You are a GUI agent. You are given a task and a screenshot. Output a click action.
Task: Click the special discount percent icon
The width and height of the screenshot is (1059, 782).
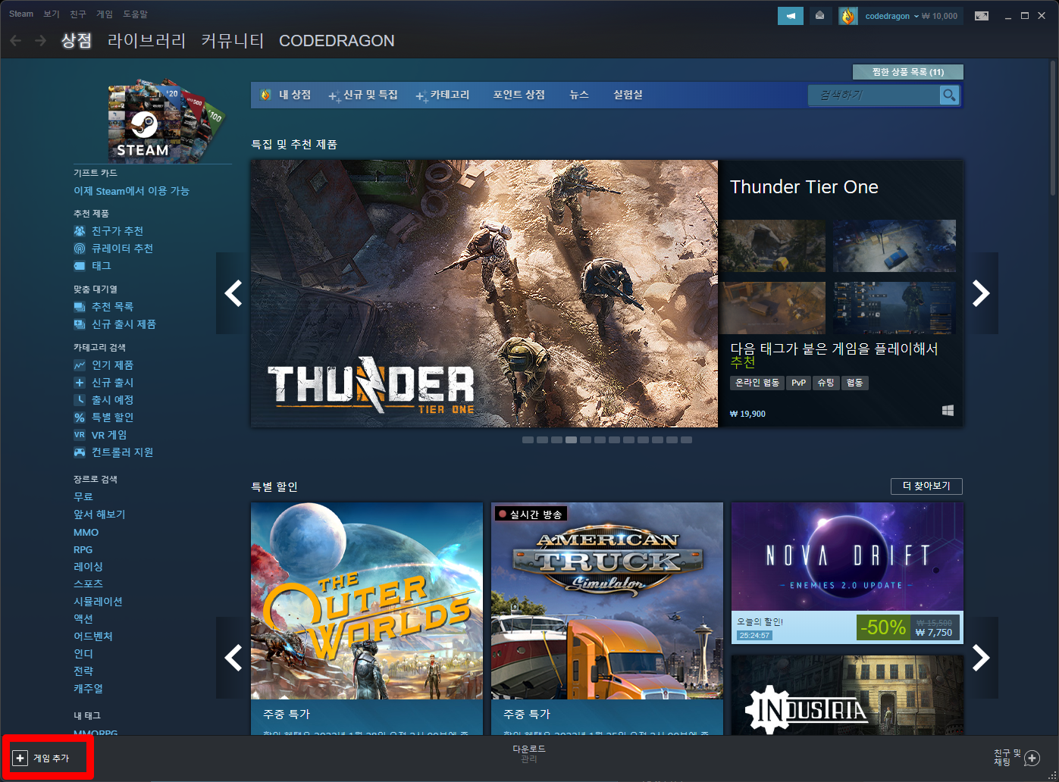coord(80,418)
